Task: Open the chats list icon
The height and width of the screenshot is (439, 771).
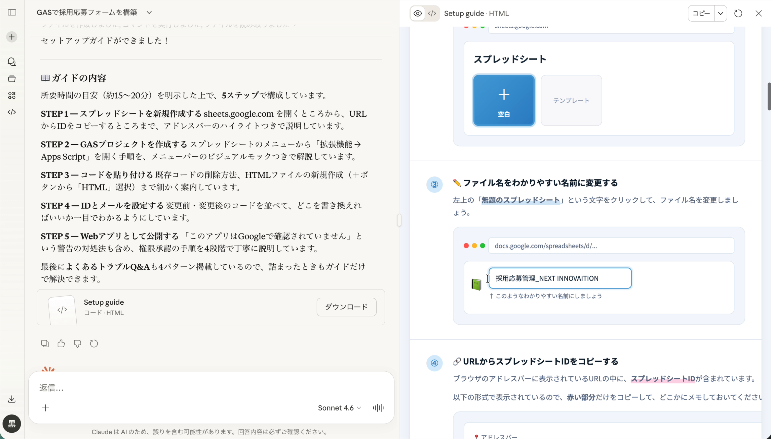Action: tap(12, 62)
